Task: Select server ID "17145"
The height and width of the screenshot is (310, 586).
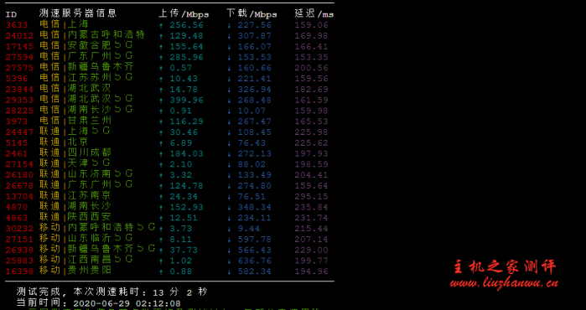Action: pos(19,47)
